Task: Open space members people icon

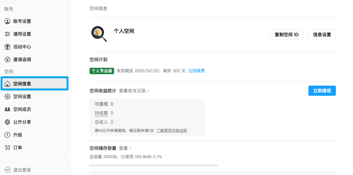Action: (8, 109)
